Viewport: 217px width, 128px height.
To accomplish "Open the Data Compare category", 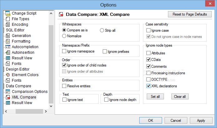I will click(x=18, y=86).
